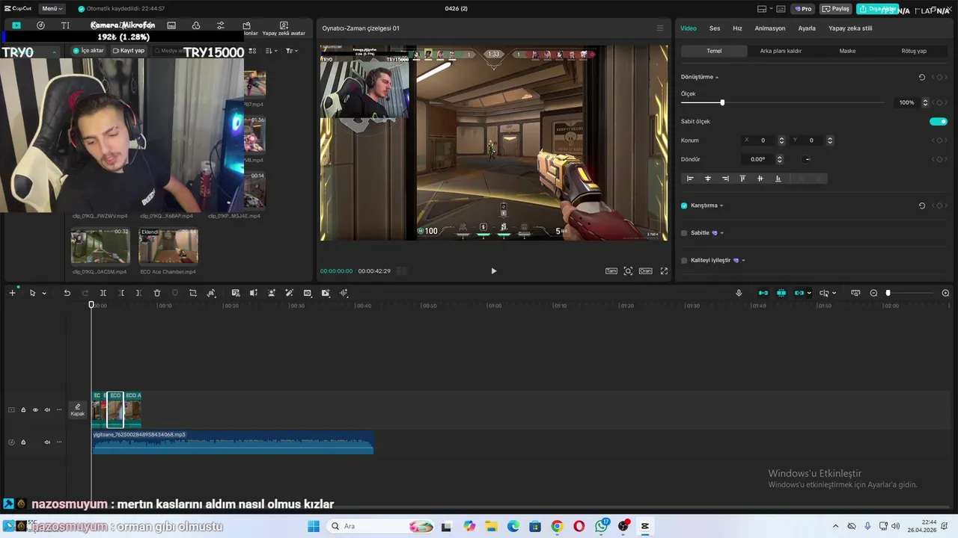The height and width of the screenshot is (538, 958).
Task: Center clip vertically with alignment icon
Action: click(x=760, y=179)
